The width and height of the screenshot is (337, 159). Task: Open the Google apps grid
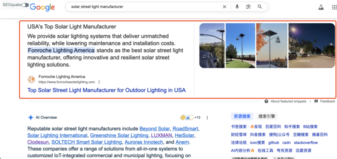333,7
